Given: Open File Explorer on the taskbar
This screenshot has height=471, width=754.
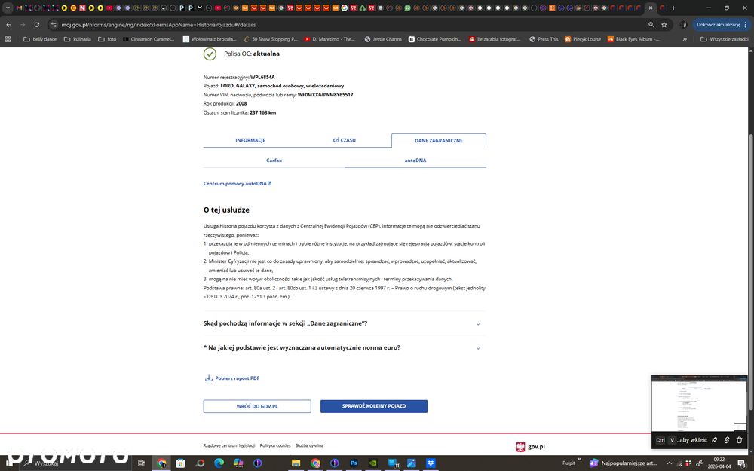Looking at the screenshot, I should pyautogui.click(x=296, y=463).
